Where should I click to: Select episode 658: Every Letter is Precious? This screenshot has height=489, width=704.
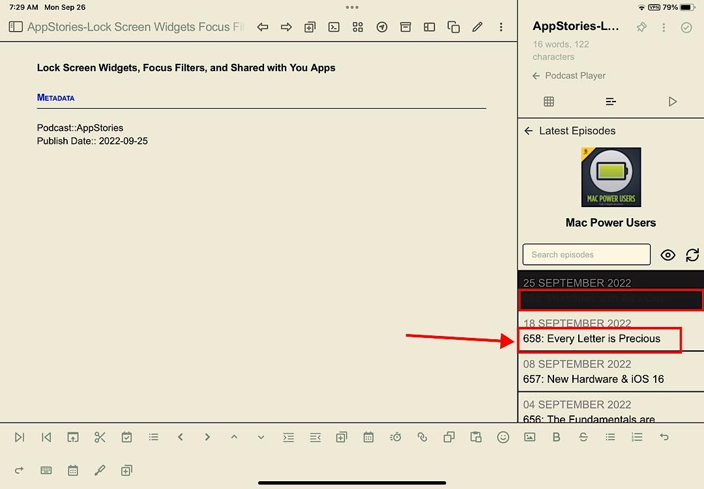591,339
